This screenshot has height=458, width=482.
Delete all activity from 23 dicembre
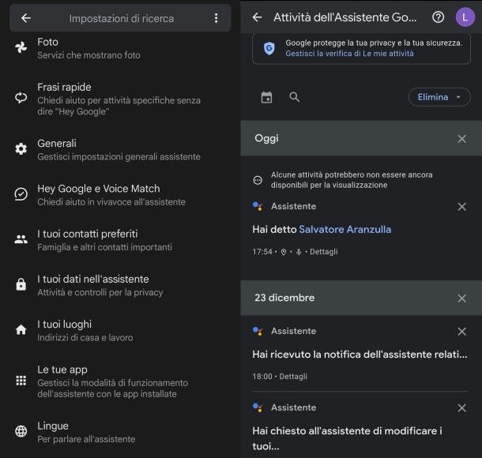pos(461,298)
